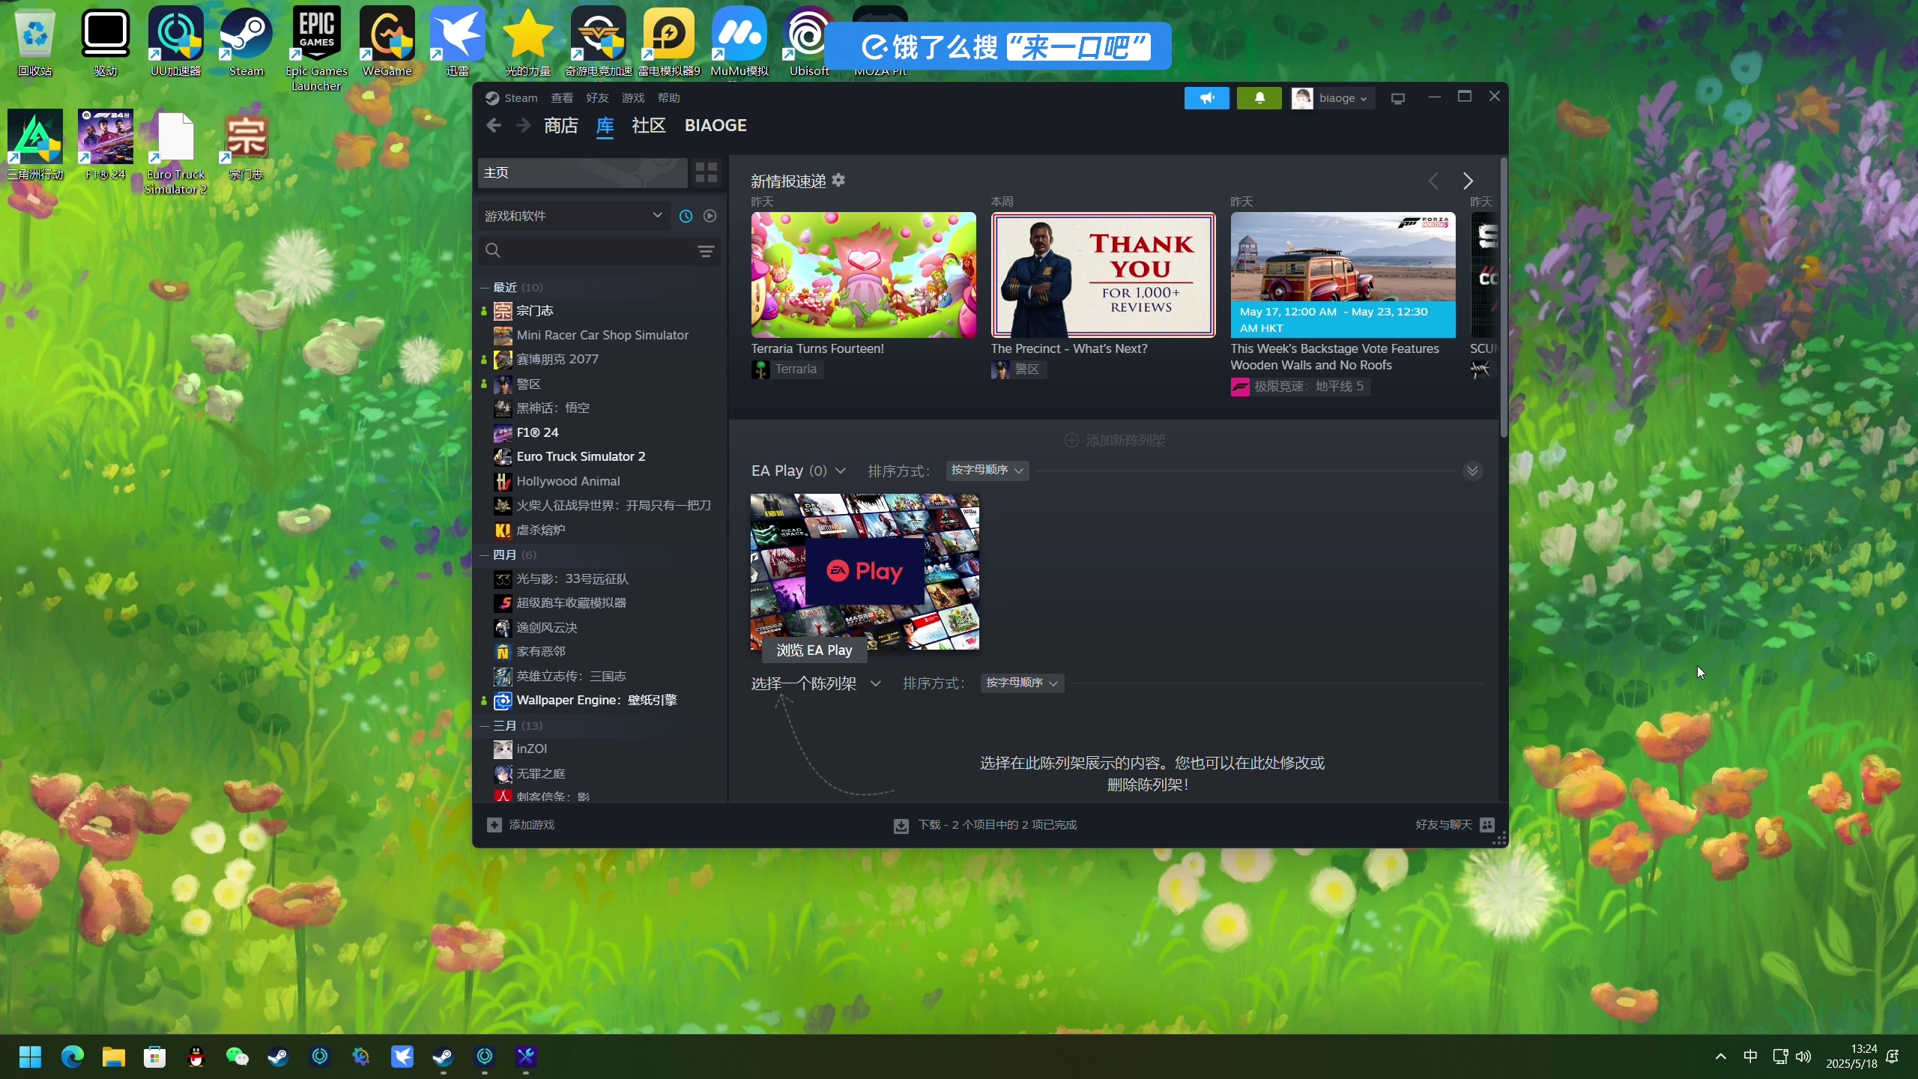Collapse the 三月 category

[x=484, y=726]
